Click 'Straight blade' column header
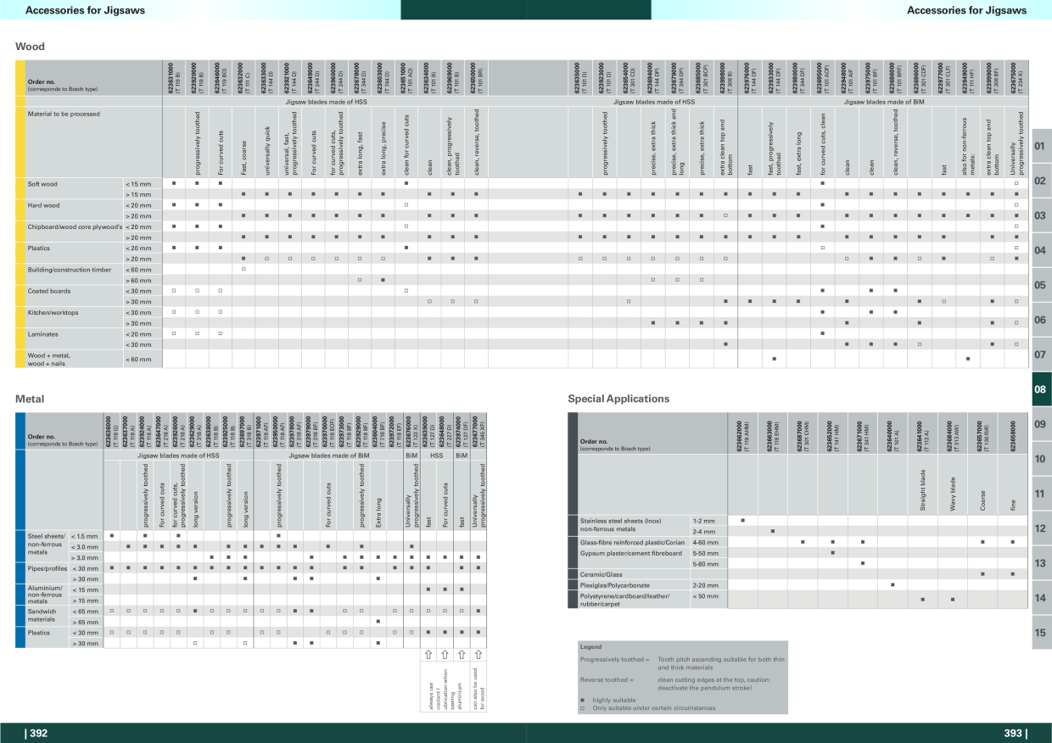The width and height of the screenshot is (1052, 743). point(922,491)
